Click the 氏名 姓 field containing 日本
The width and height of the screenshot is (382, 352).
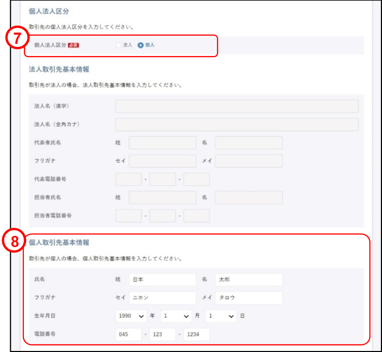[x=162, y=279]
